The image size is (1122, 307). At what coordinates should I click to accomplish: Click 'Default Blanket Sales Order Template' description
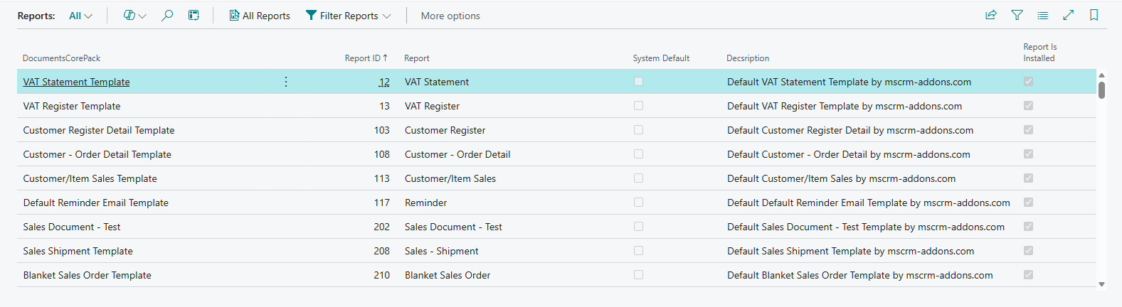point(860,275)
